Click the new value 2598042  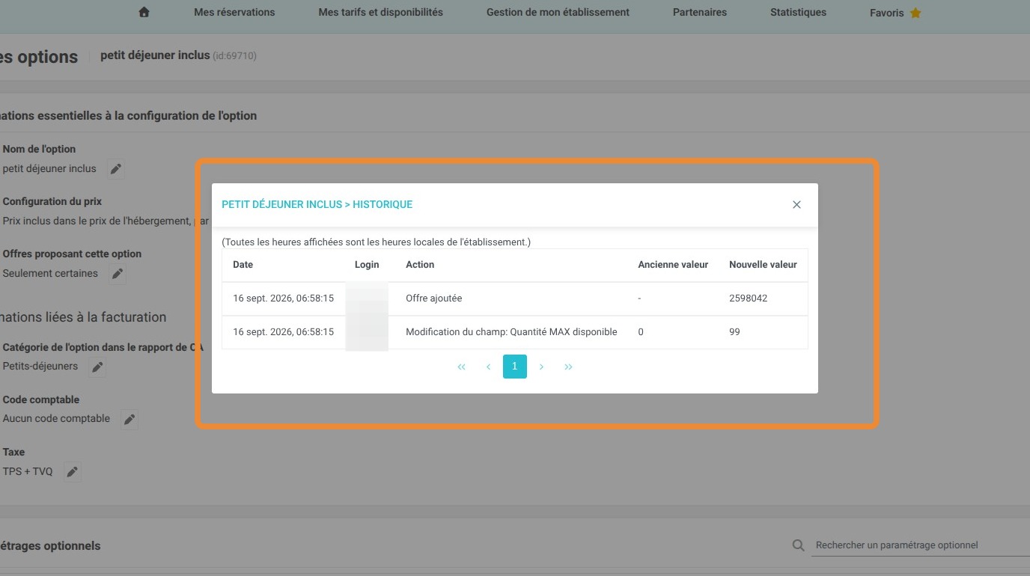pyautogui.click(x=749, y=298)
